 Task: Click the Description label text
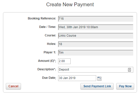click(x=47, y=69)
